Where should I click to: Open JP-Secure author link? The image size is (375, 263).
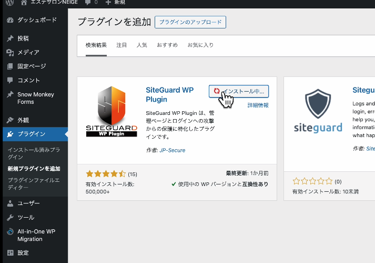point(173,150)
